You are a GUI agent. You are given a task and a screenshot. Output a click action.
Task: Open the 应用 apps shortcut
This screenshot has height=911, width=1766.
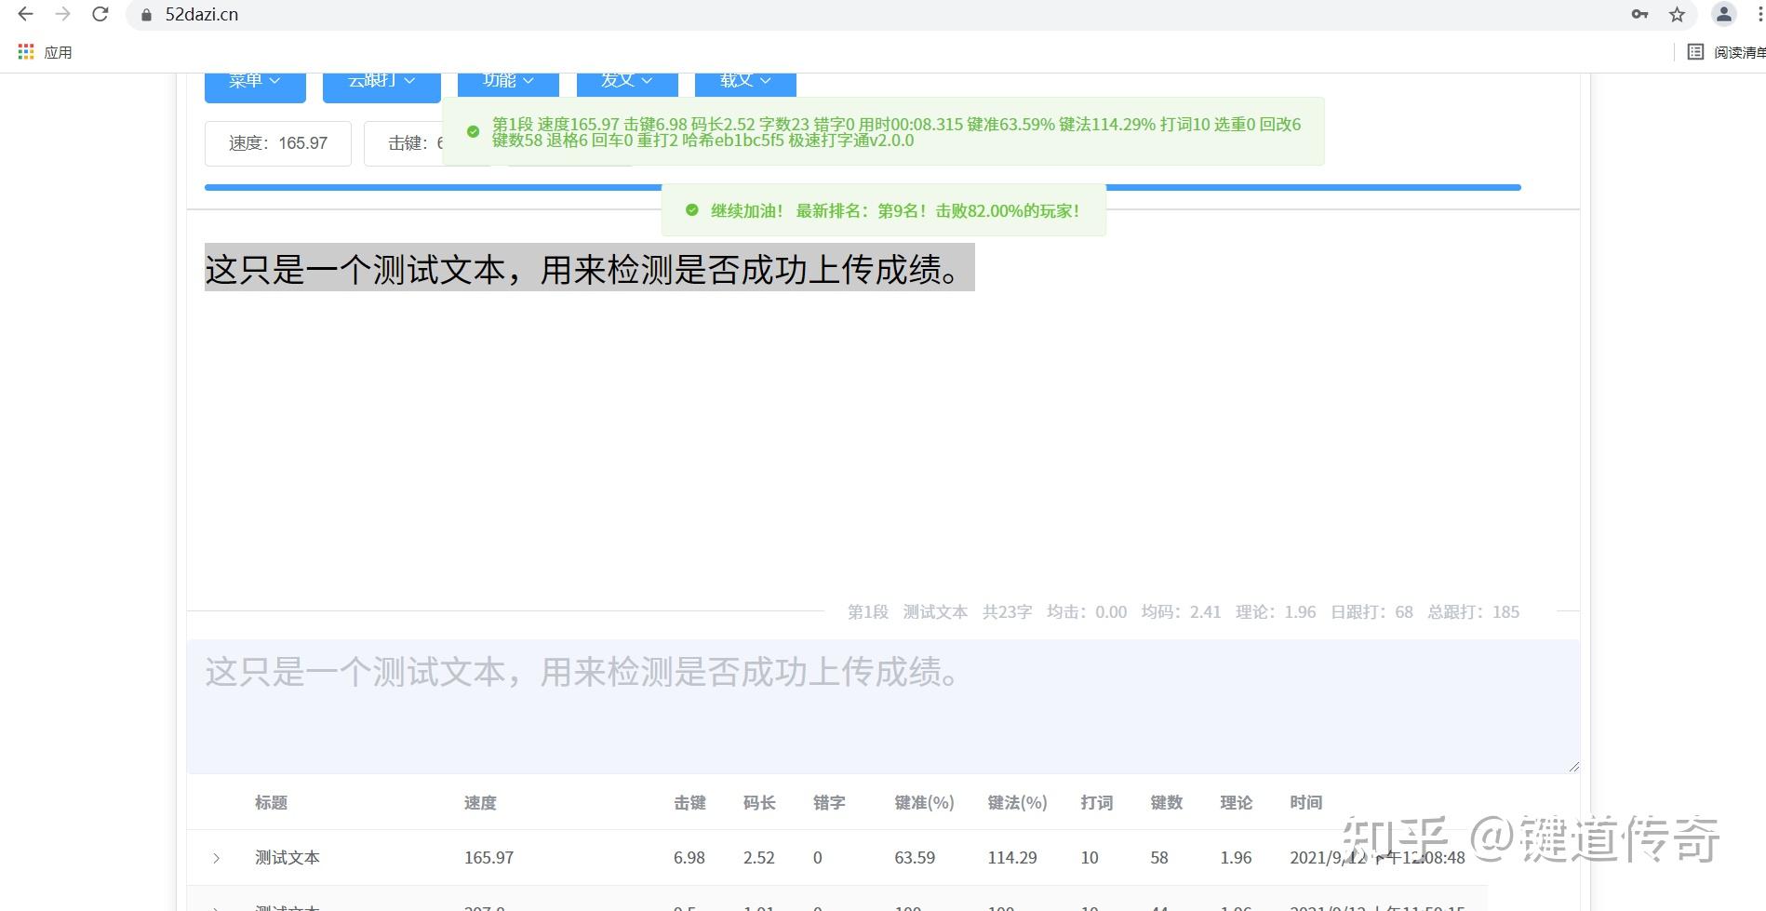coord(45,51)
